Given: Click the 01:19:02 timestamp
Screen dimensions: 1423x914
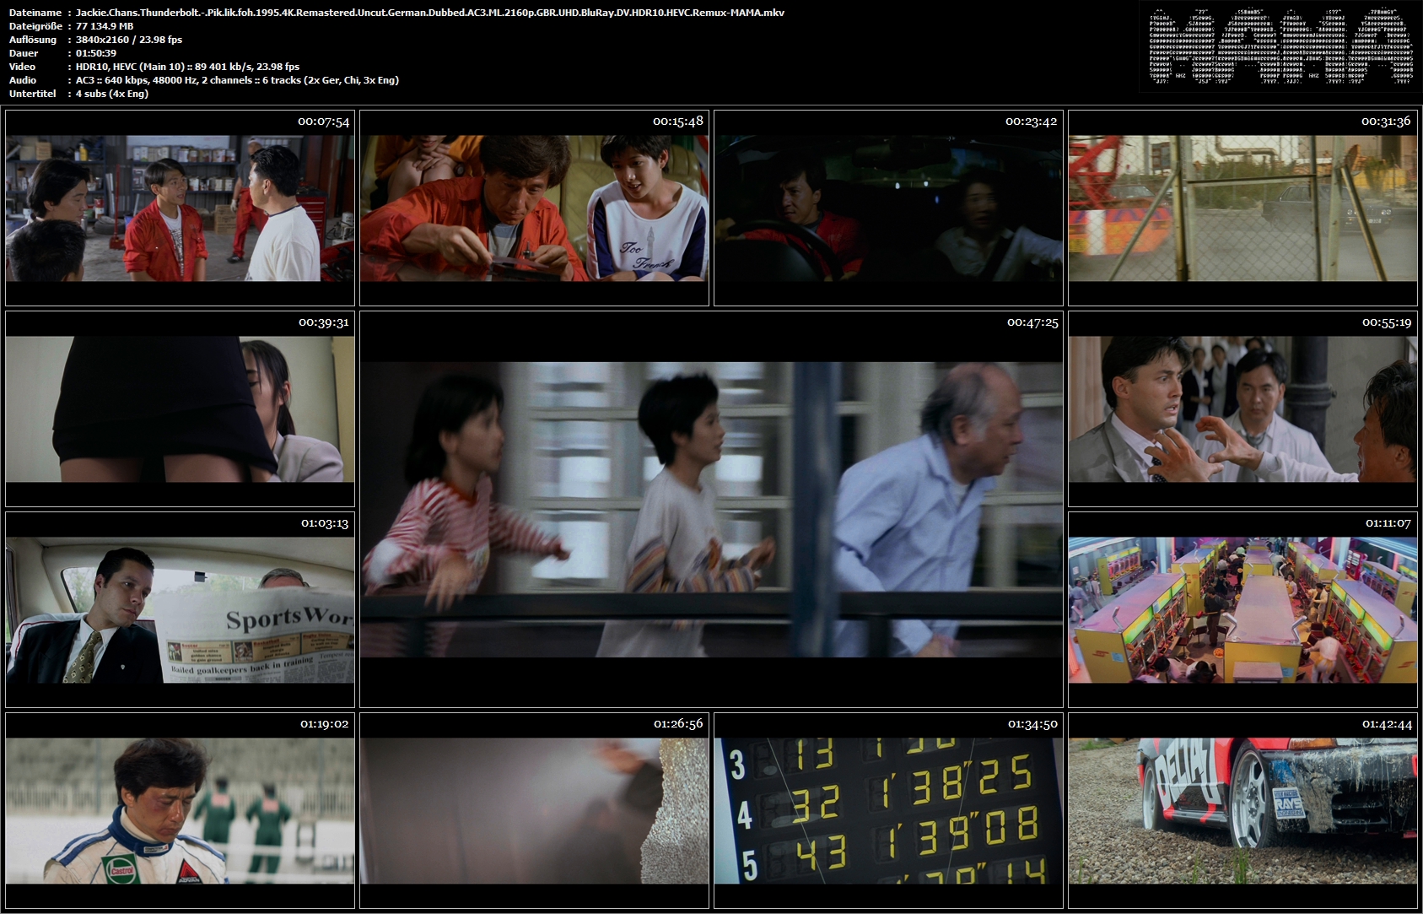Looking at the screenshot, I should (x=324, y=724).
